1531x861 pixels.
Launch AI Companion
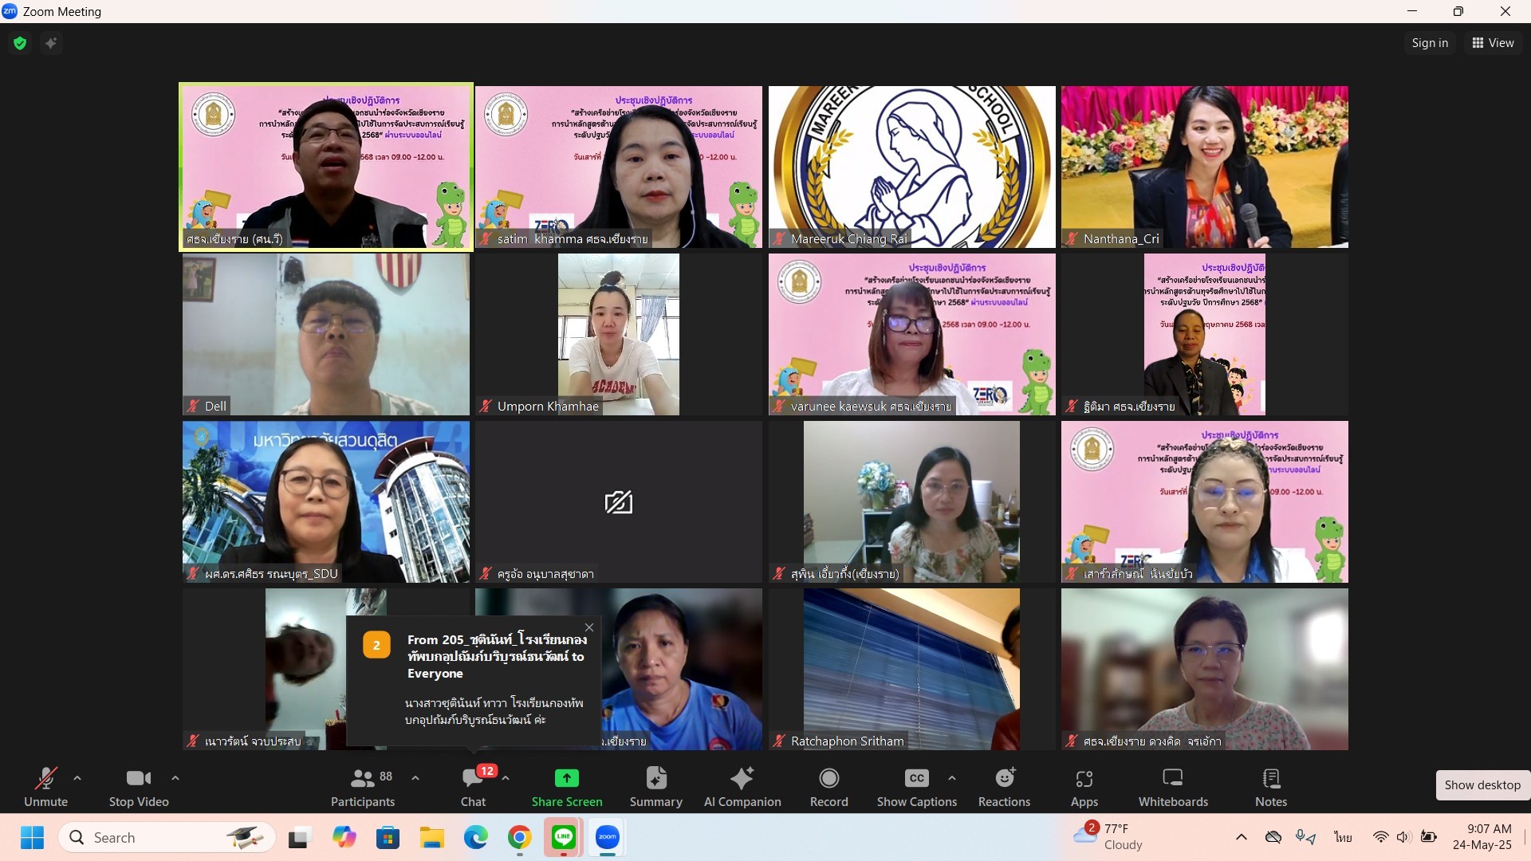click(x=742, y=786)
